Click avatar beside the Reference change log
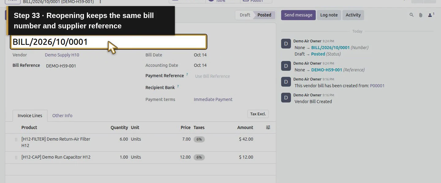Image resolution: width=441 pixels, height=183 pixels. click(x=286, y=66)
